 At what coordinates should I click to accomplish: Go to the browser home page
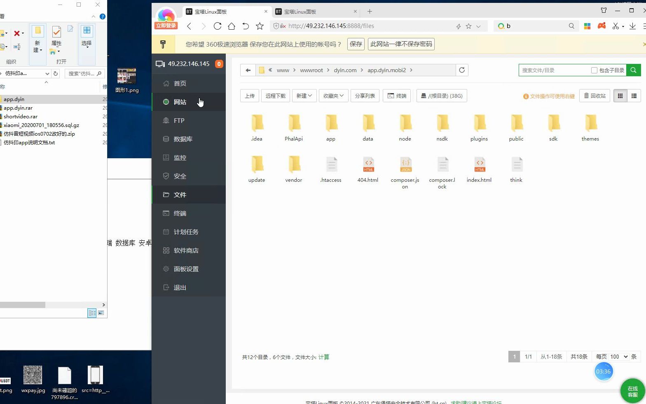(232, 26)
